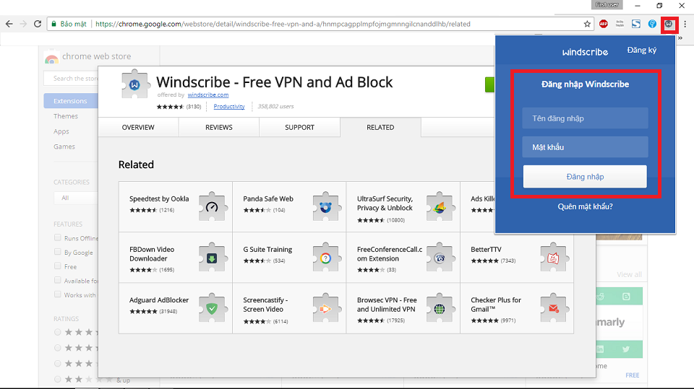
Task: Open the All categories dropdown
Action: (76, 198)
